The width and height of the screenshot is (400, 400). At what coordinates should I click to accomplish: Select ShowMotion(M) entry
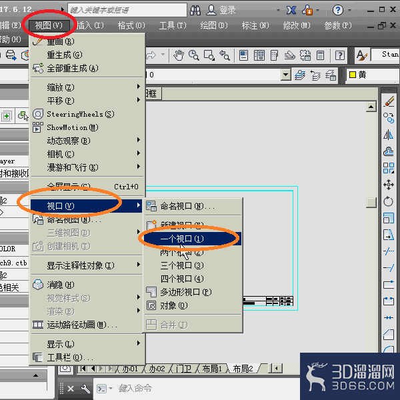87,127
